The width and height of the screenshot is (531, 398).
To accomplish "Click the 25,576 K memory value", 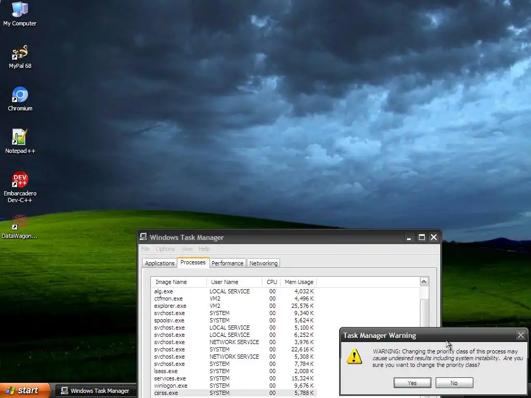I will click(x=302, y=306).
